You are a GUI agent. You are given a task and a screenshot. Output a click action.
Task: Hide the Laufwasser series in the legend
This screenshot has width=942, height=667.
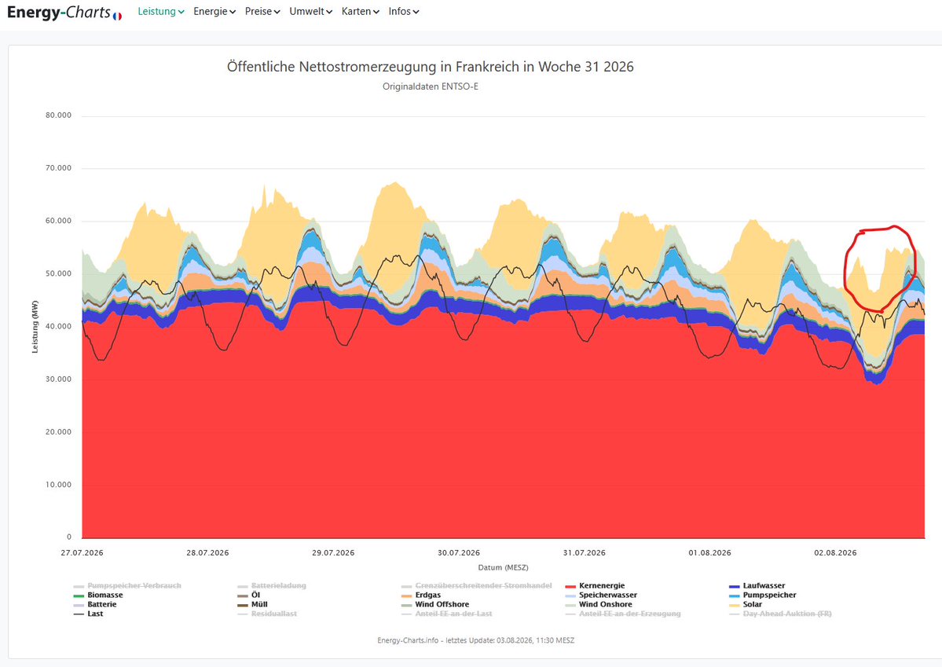click(x=757, y=586)
